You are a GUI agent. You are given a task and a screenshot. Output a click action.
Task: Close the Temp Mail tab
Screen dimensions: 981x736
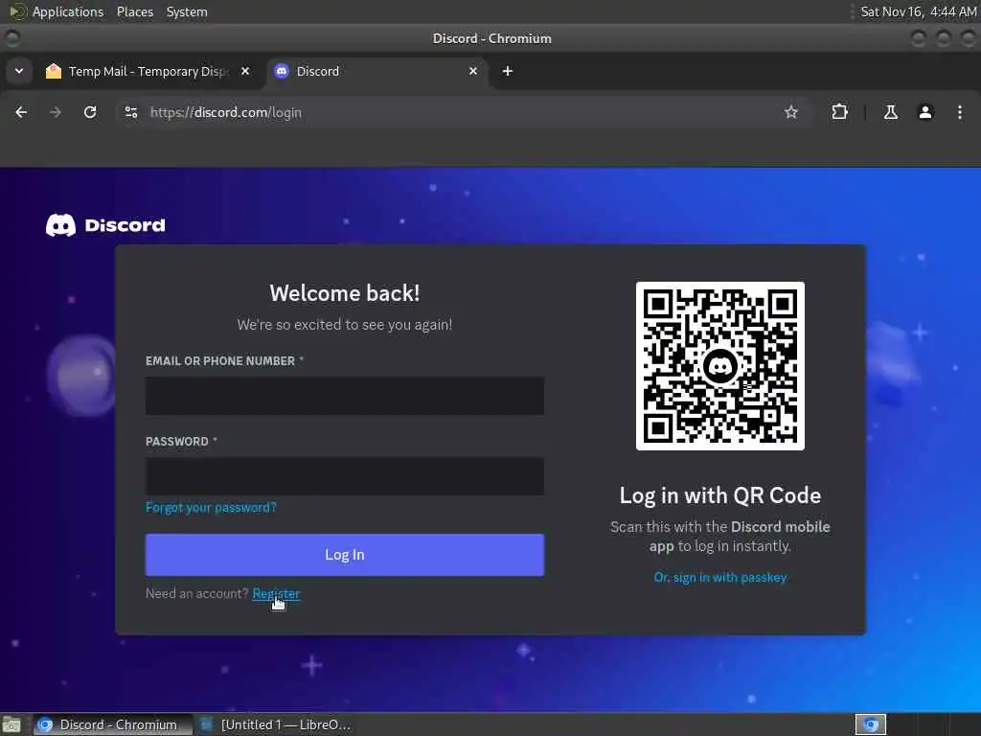coord(245,71)
